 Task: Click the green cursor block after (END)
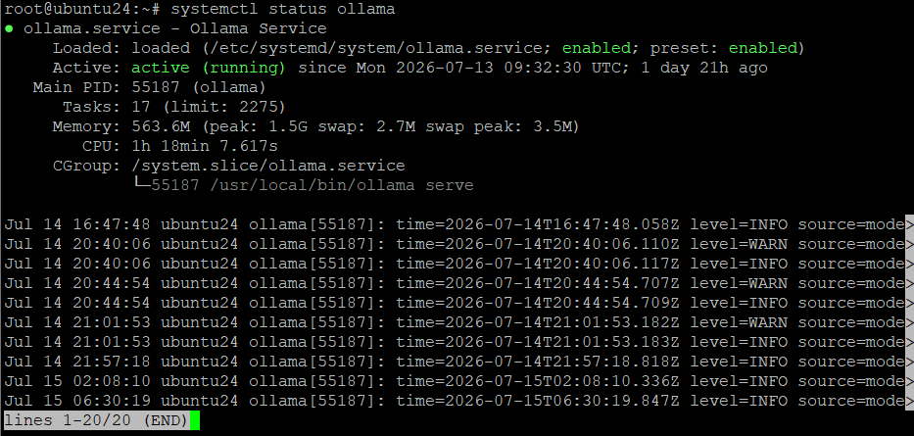pyautogui.click(x=195, y=421)
